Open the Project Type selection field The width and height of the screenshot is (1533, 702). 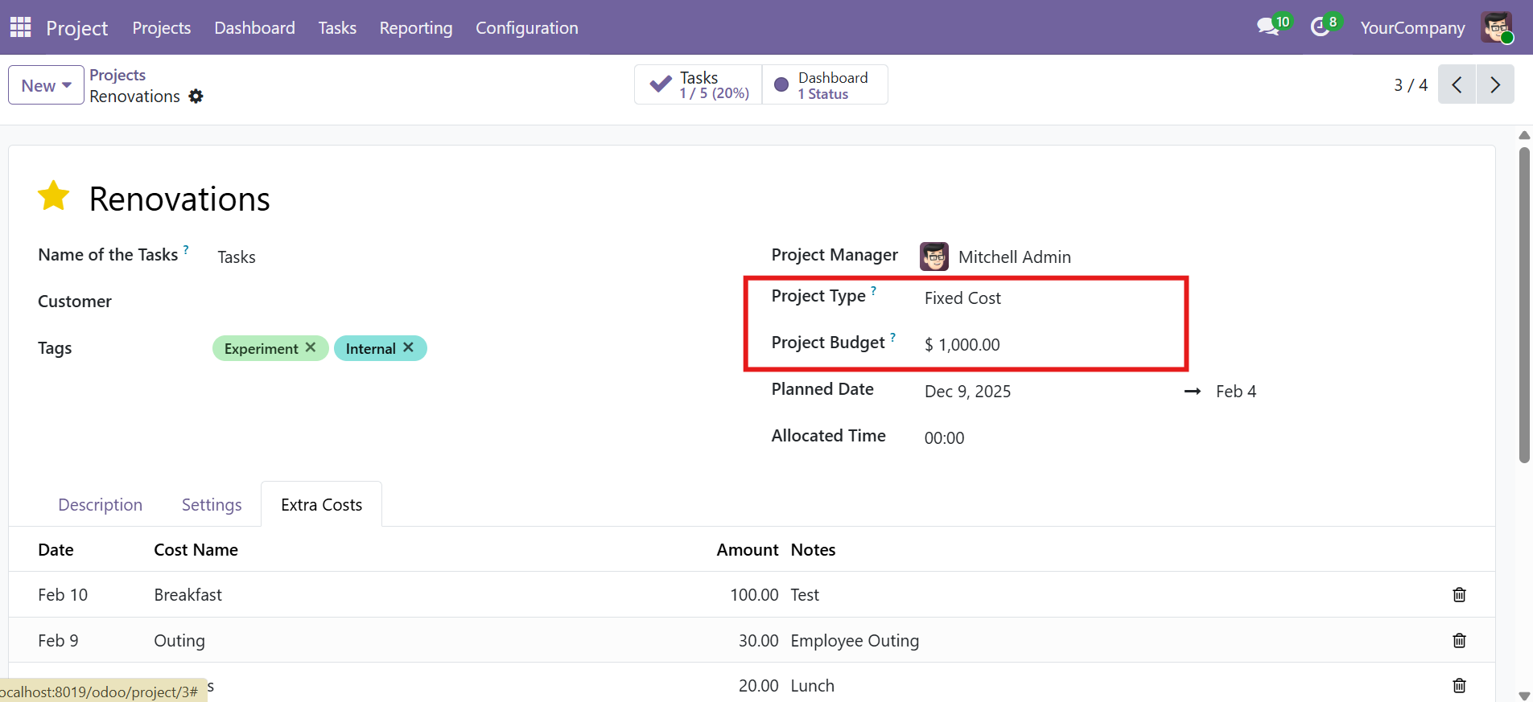pyautogui.click(x=1046, y=298)
